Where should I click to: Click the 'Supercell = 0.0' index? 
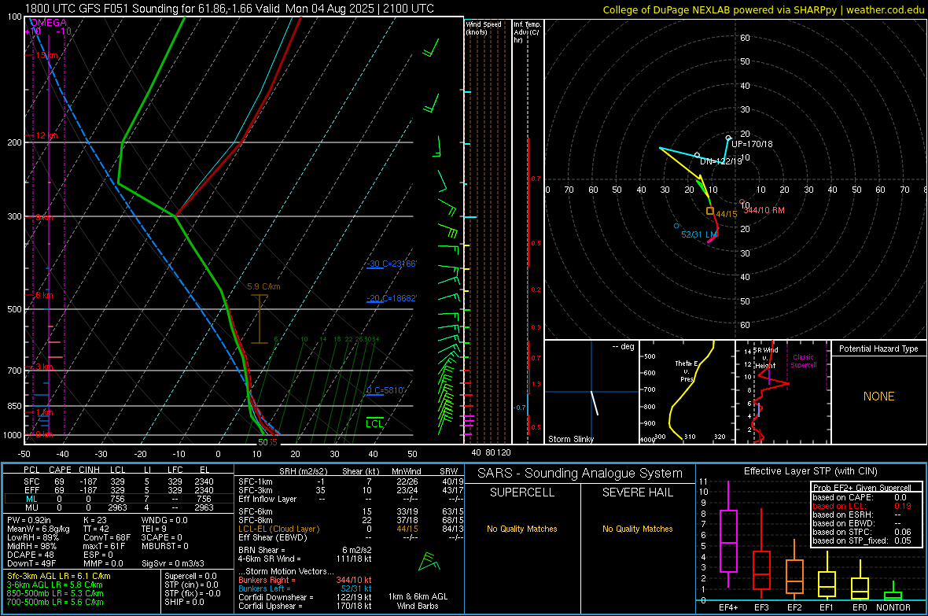click(x=190, y=576)
